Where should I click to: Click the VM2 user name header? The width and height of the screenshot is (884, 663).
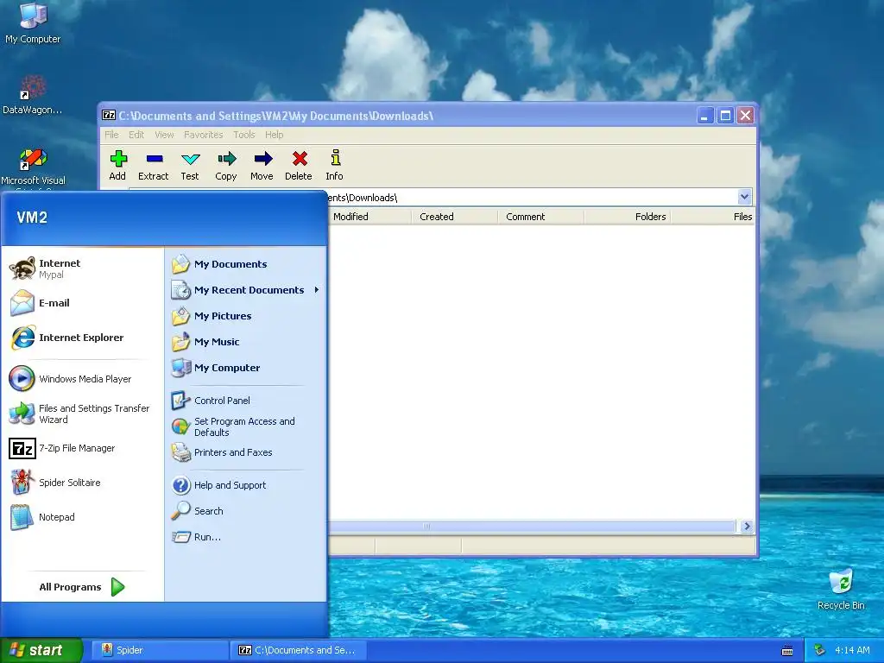32,217
